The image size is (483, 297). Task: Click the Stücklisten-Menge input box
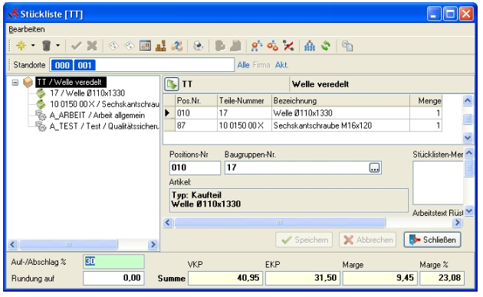438,183
